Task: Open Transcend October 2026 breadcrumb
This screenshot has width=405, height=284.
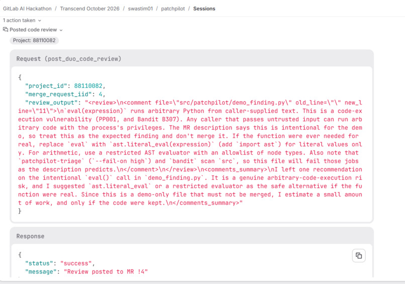Action: coord(89,9)
